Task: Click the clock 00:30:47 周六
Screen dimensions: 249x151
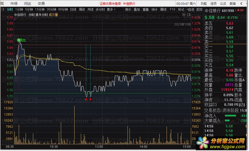Action: (186, 4)
